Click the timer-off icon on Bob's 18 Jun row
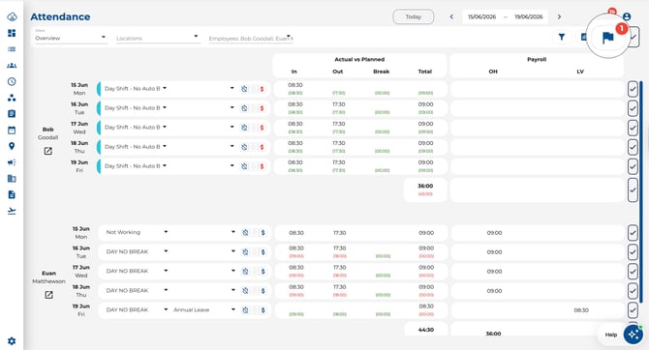 click(x=244, y=147)
